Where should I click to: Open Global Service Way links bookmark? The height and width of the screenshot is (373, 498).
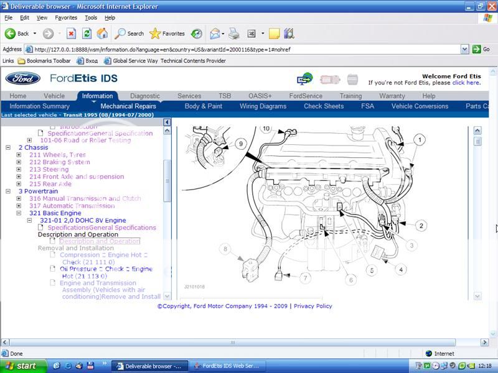point(131,60)
